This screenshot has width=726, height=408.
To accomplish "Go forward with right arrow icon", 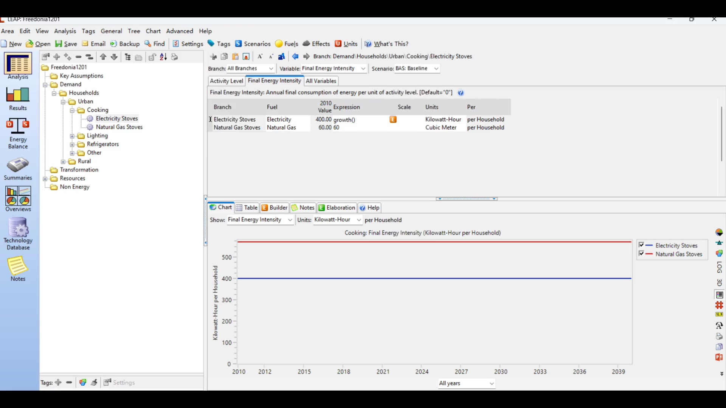I will 306,56.
